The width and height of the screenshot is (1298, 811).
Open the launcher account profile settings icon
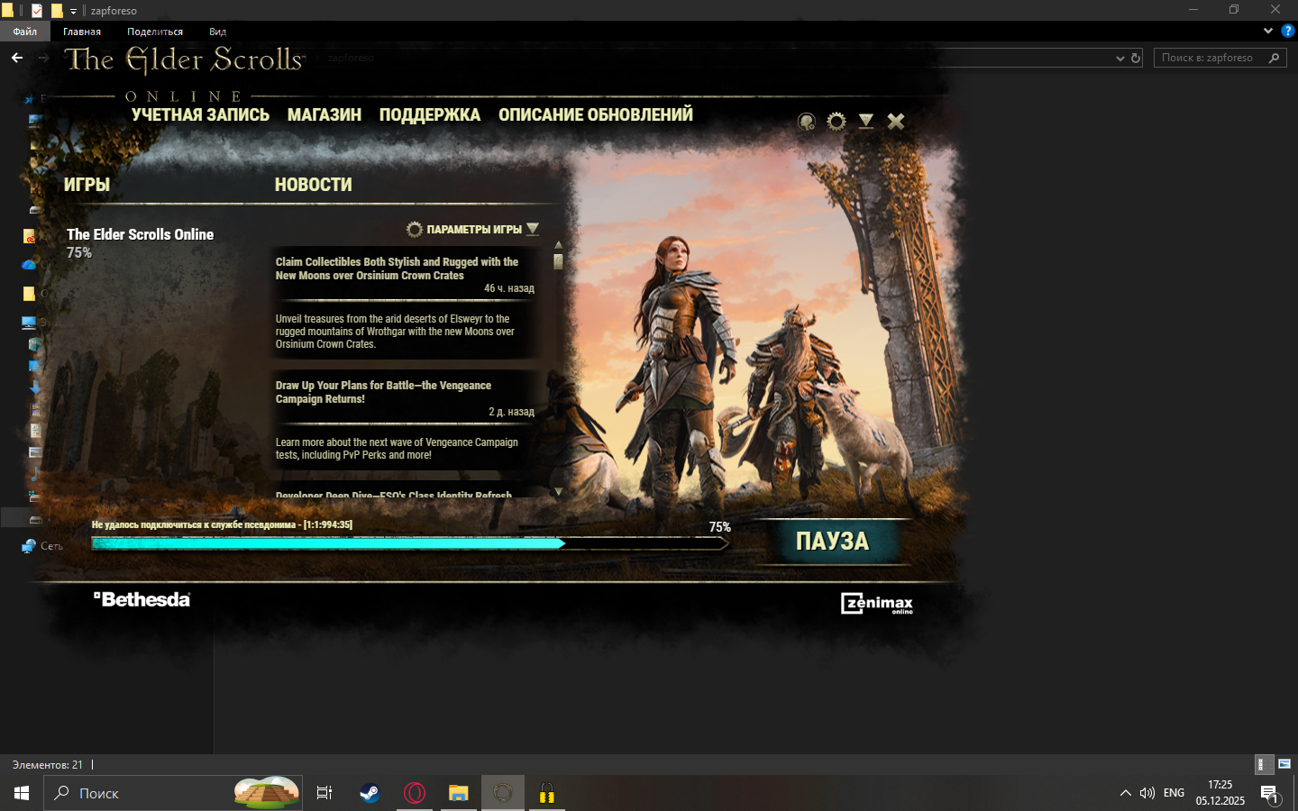807,122
